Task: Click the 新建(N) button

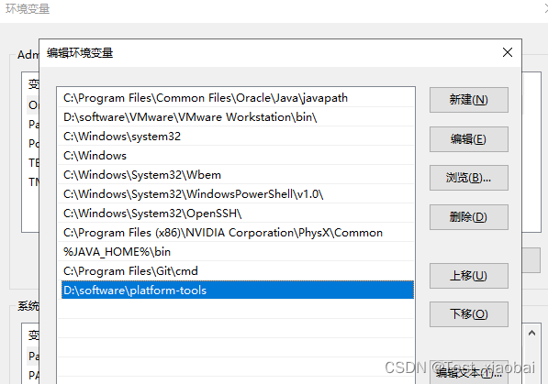Action: point(469,100)
